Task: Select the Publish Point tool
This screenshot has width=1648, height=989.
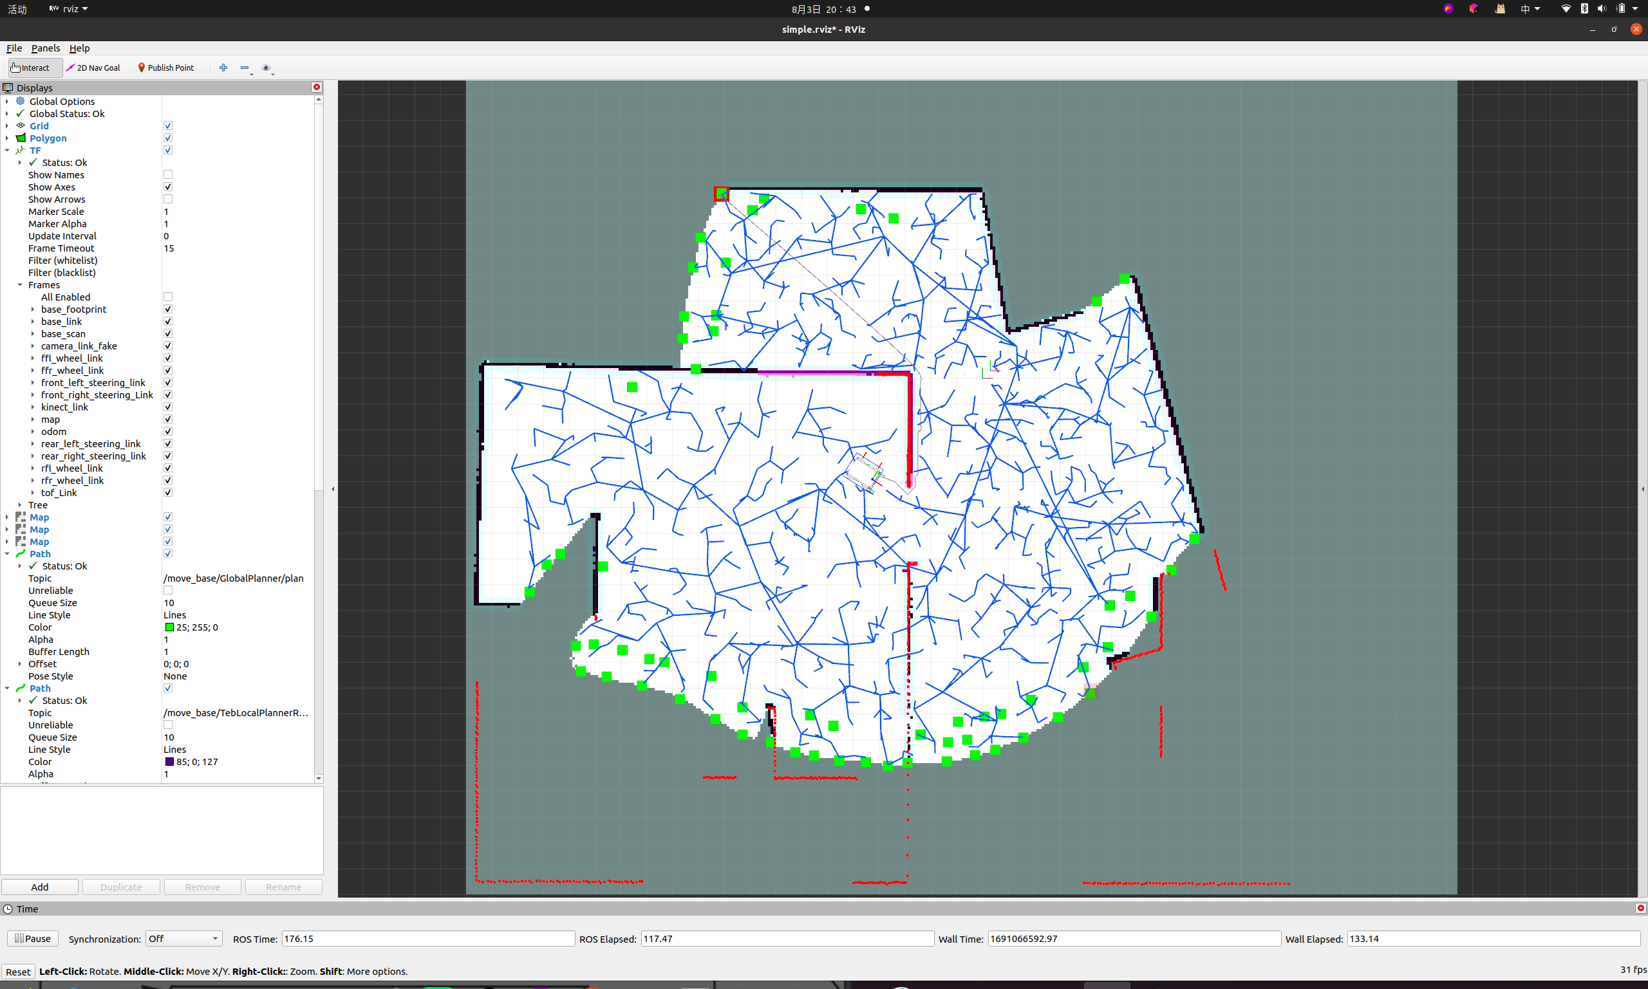Action: (x=165, y=68)
